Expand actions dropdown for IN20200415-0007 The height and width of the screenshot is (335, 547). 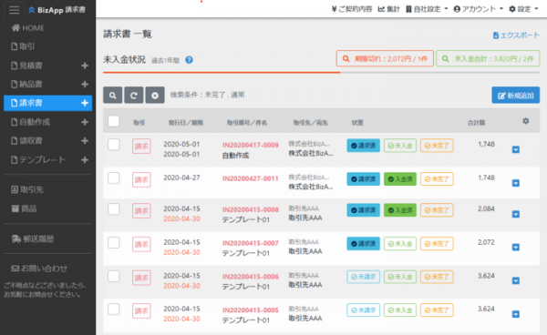point(516,247)
